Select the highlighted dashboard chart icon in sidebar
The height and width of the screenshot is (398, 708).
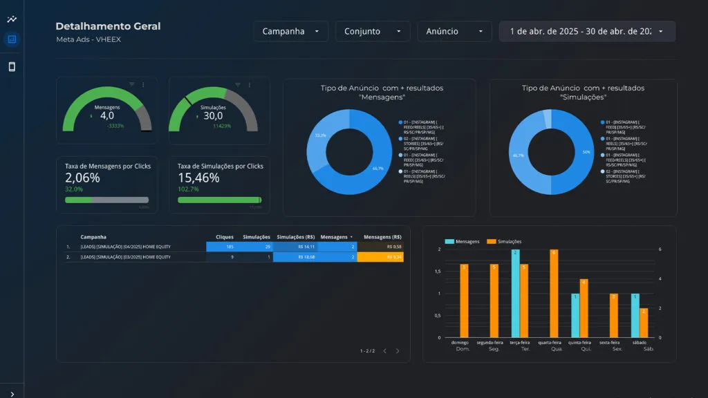(x=12, y=39)
